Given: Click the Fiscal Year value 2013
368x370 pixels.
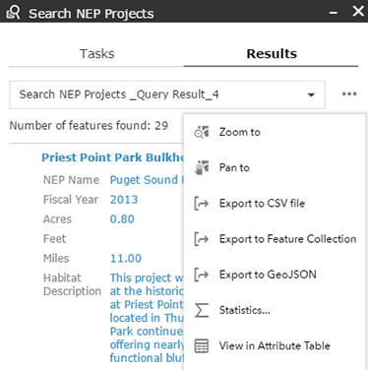Looking at the screenshot, I should point(124,200).
